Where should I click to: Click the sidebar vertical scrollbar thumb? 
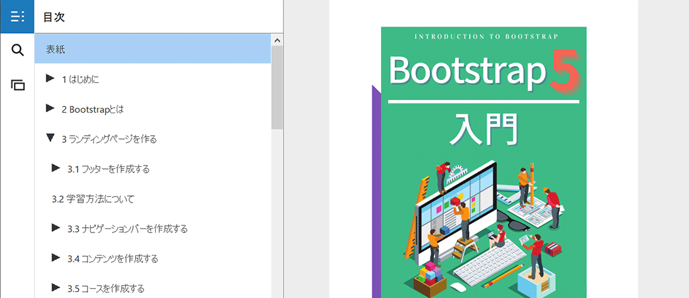click(277, 86)
